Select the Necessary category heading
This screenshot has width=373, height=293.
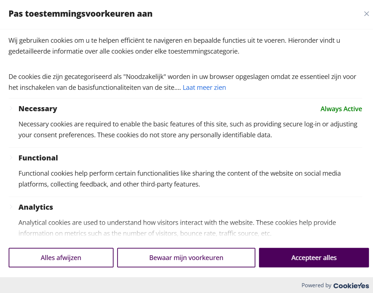pos(38,108)
